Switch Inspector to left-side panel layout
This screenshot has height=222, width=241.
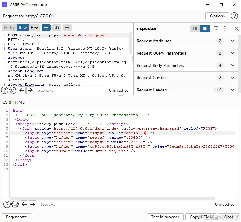195,28
